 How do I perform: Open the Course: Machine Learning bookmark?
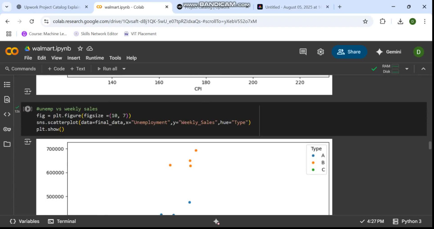pyautogui.click(x=44, y=34)
